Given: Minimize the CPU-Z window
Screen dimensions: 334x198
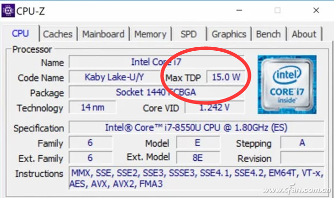Looking at the screenshot, I should [x=239, y=10].
